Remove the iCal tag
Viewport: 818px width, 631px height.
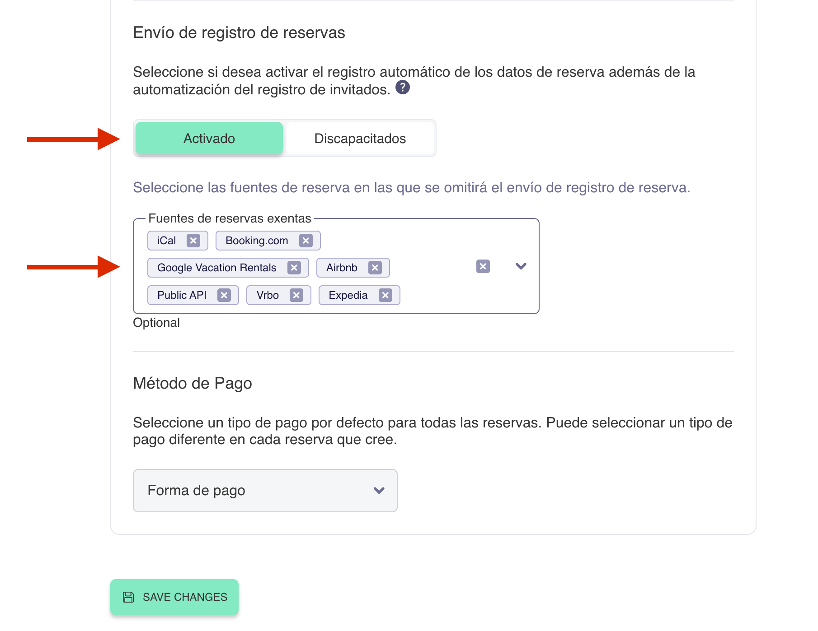[x=193, y=241]
